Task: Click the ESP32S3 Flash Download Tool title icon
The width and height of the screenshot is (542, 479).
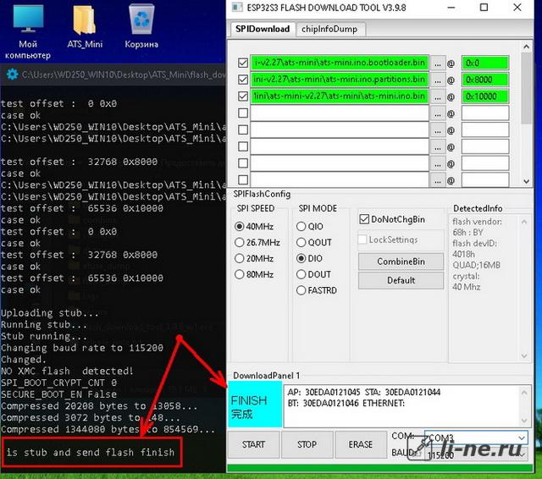Action: click(237, 8)
